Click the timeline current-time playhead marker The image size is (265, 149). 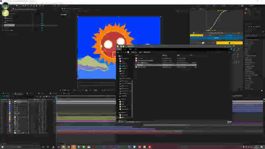coord(56,98)
